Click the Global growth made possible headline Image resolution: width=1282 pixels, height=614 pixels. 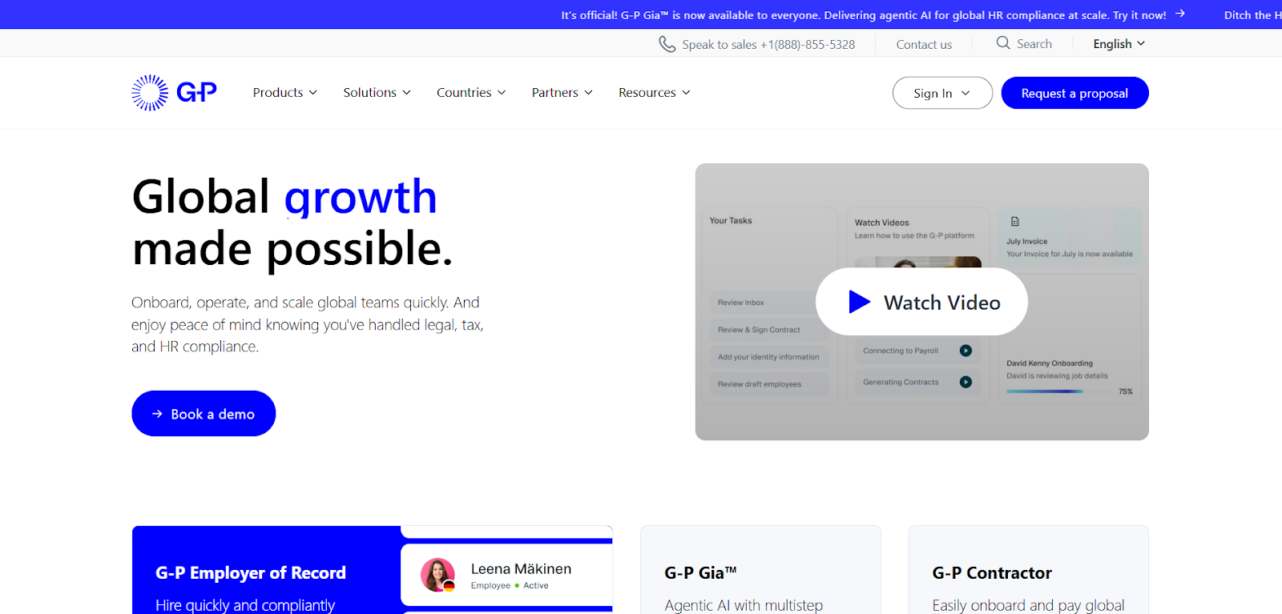pyautogui.click(x=292, y=223)
